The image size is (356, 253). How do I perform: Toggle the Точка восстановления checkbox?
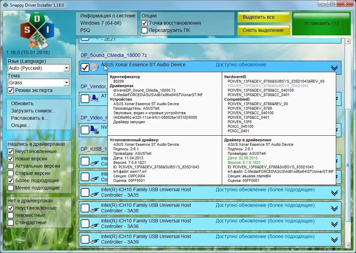(x=144, y=23)
